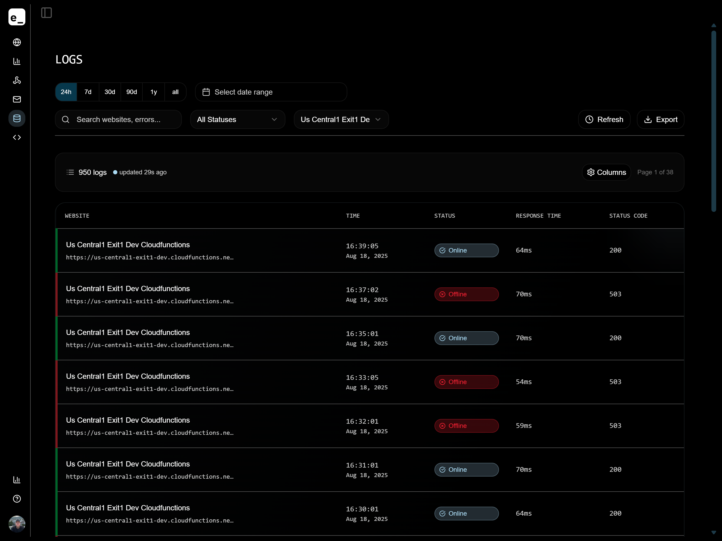Click the globe icon in the sidebar
Screen dimensions: 722x541
tap(17, 43)
